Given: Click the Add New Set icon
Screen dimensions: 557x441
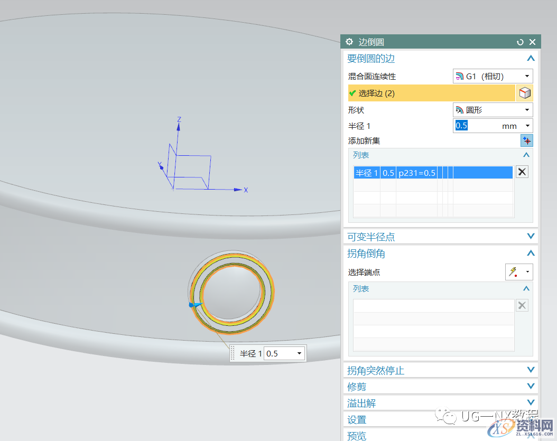Looking at the screenshot, I should (x=526, y=140).
